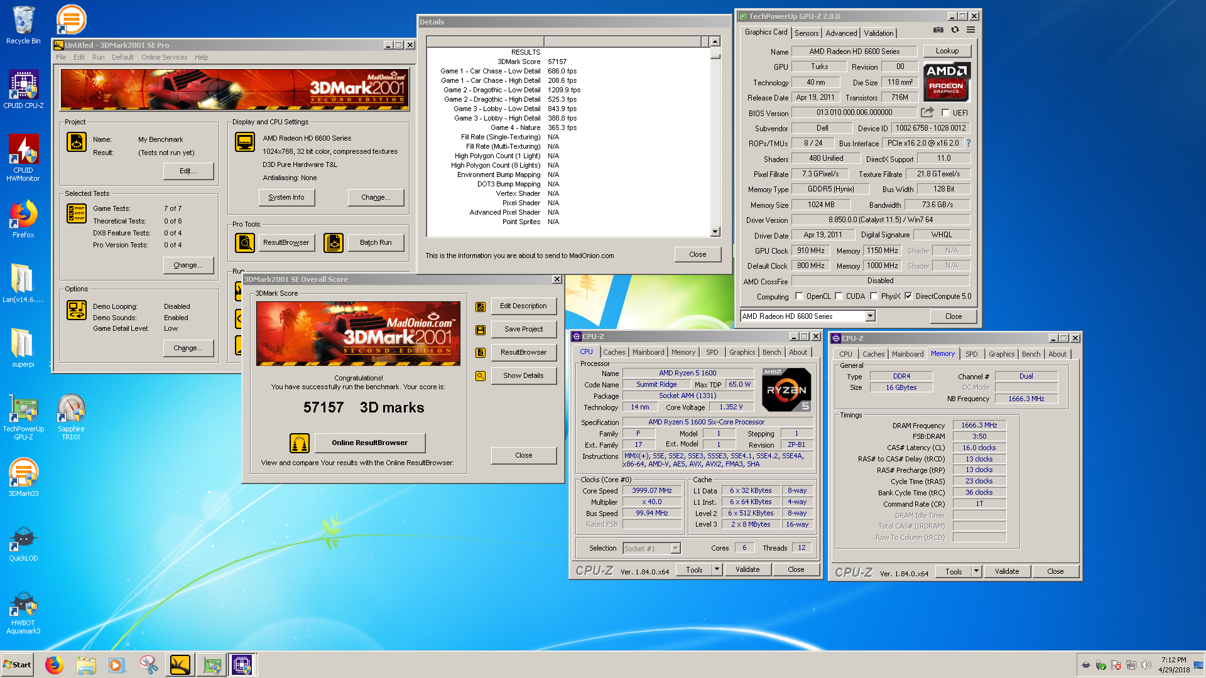Toggle the UEFI checkbox in GPU-Z
Image resolution: width=1206 pixels, height=678 pixels.
click(946, 113)
